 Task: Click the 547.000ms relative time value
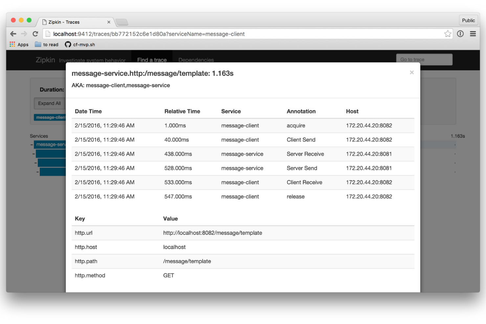(178, 197)
